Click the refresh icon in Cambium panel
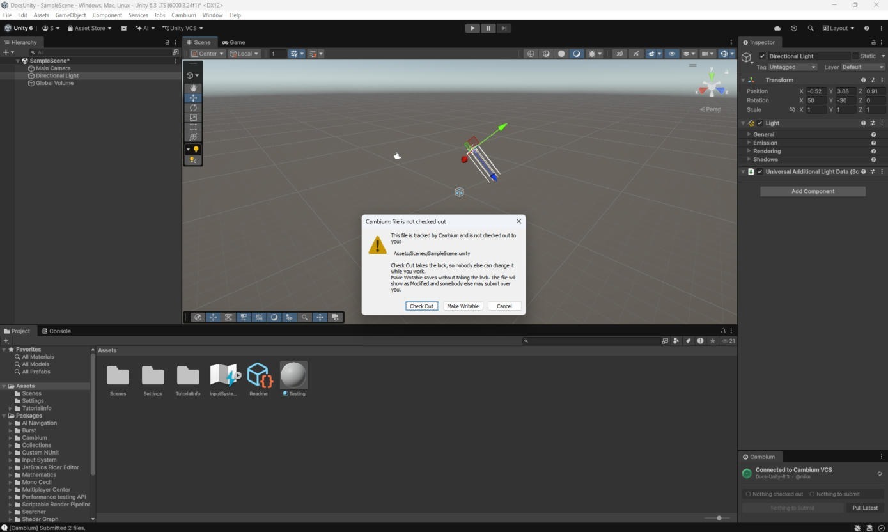The image size is (888, 532). (880, 474)
